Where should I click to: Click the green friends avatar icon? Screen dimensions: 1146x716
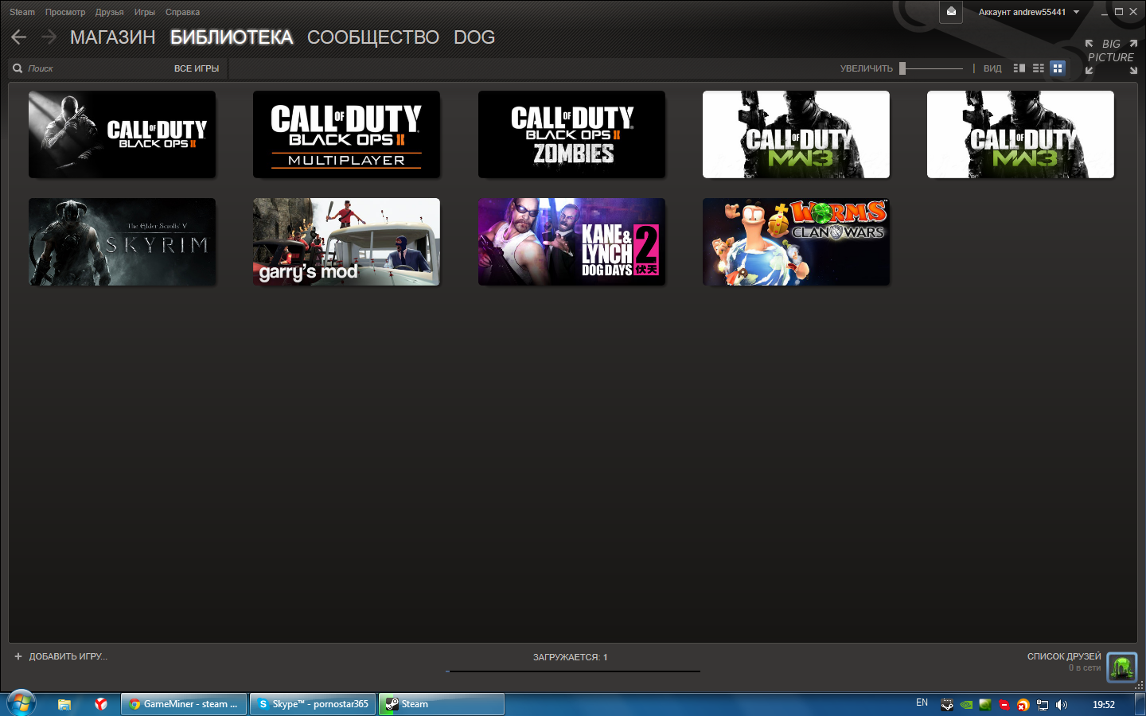(1122, 667)
